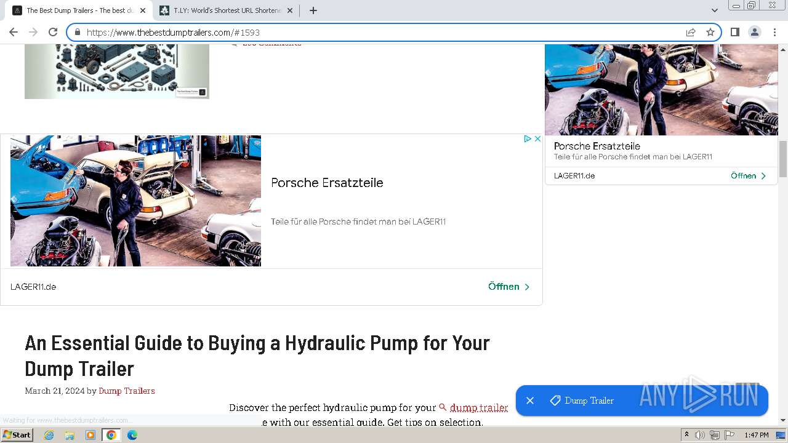Viewport: 788px width, 443px height.
Task: Click the page vertical scrollbar thumb
Action: 783,158
